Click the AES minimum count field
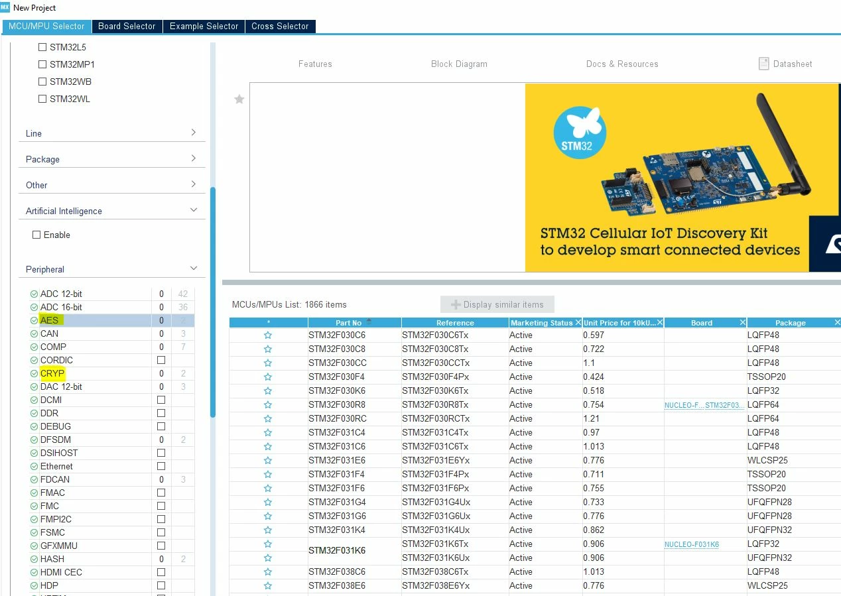This screenshot has width=841, height=596. pyautogui.click(x=161, y=320)
